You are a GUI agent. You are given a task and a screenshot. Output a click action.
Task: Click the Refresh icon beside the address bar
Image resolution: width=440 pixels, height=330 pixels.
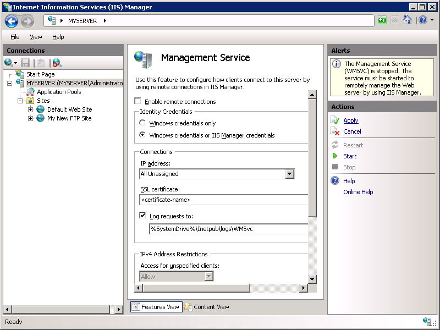click(x=382, y=20)
